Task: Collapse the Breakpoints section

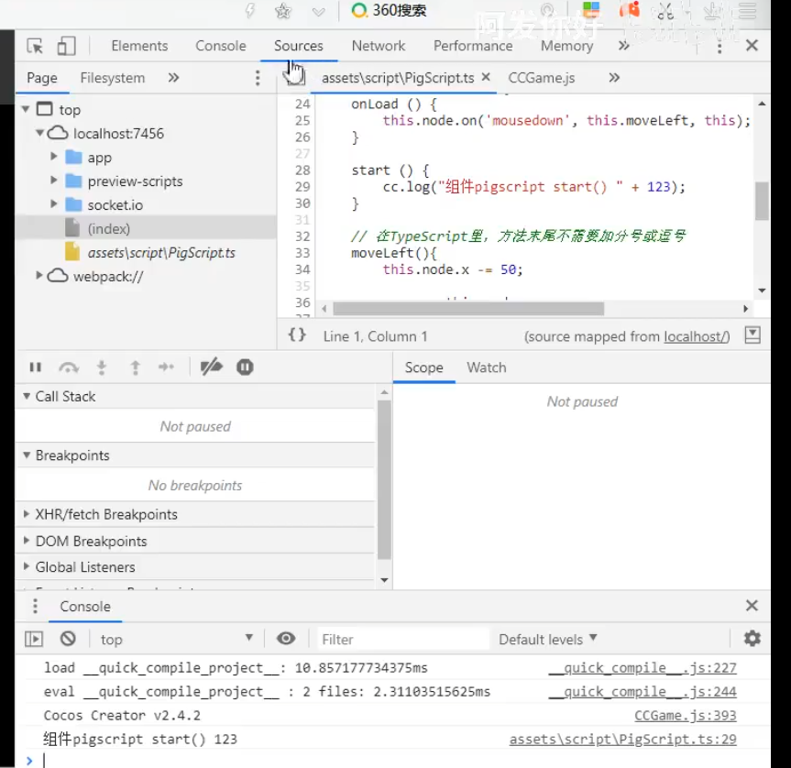Action: (x=27, y=455)
